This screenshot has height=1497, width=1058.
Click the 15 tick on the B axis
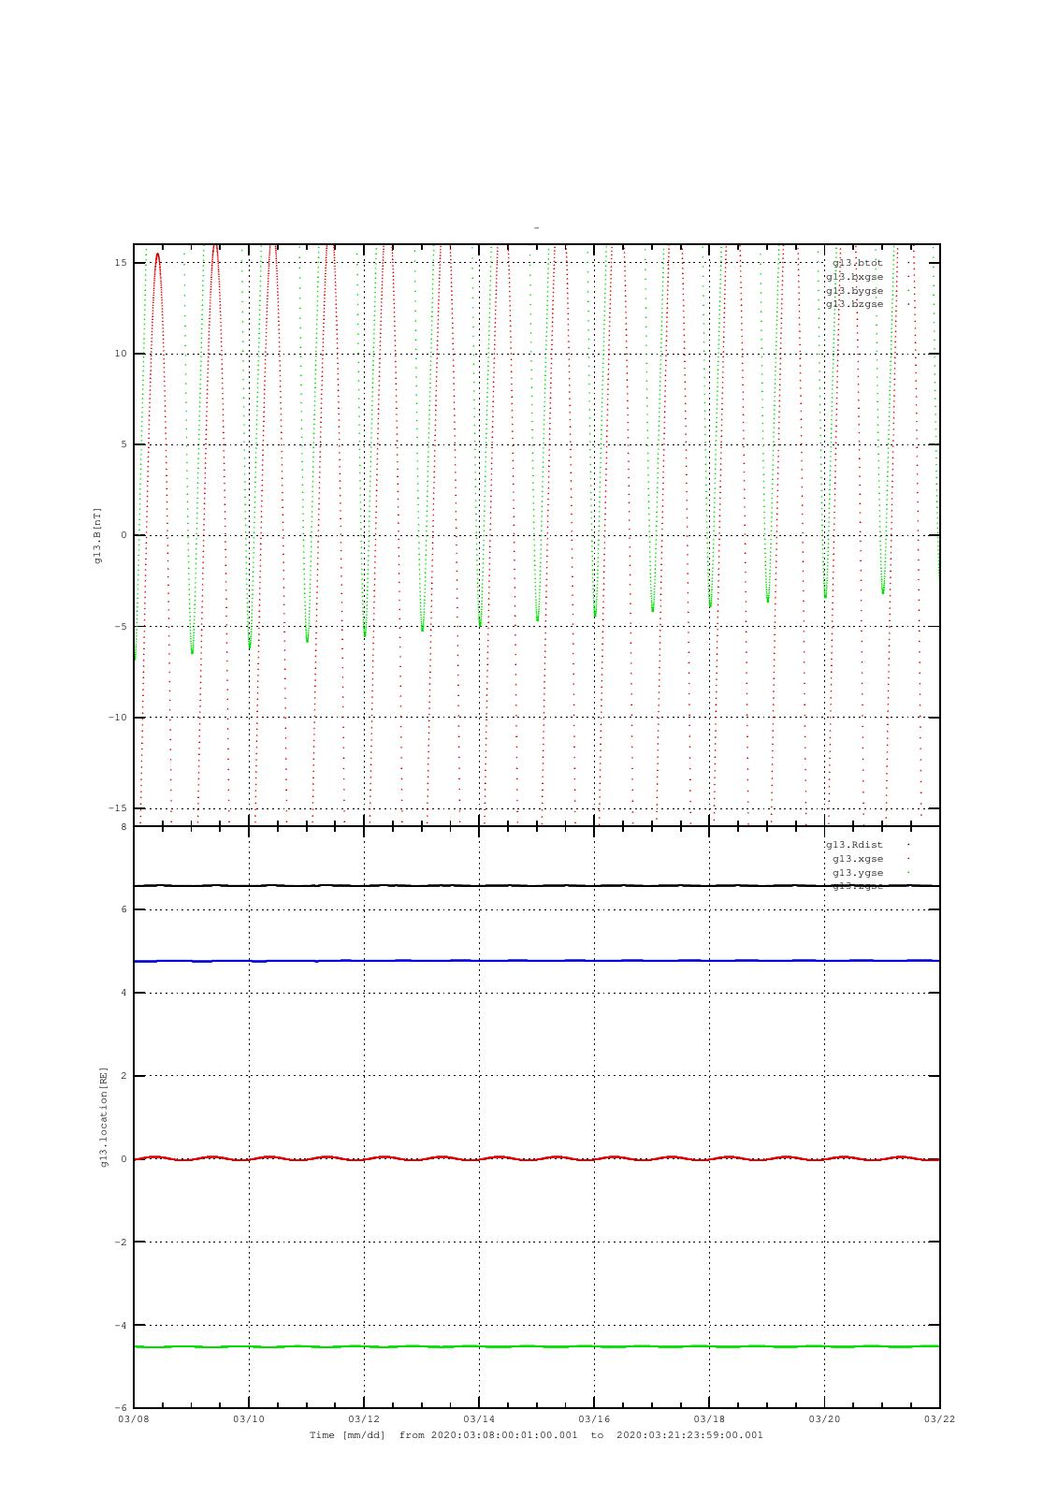(122, 263)
